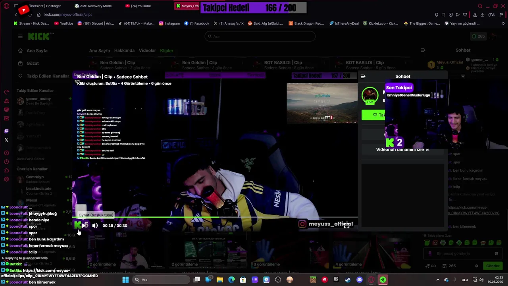Open the TikTok bookmark
Screen dimensions: 508x286
click(136, 23)
